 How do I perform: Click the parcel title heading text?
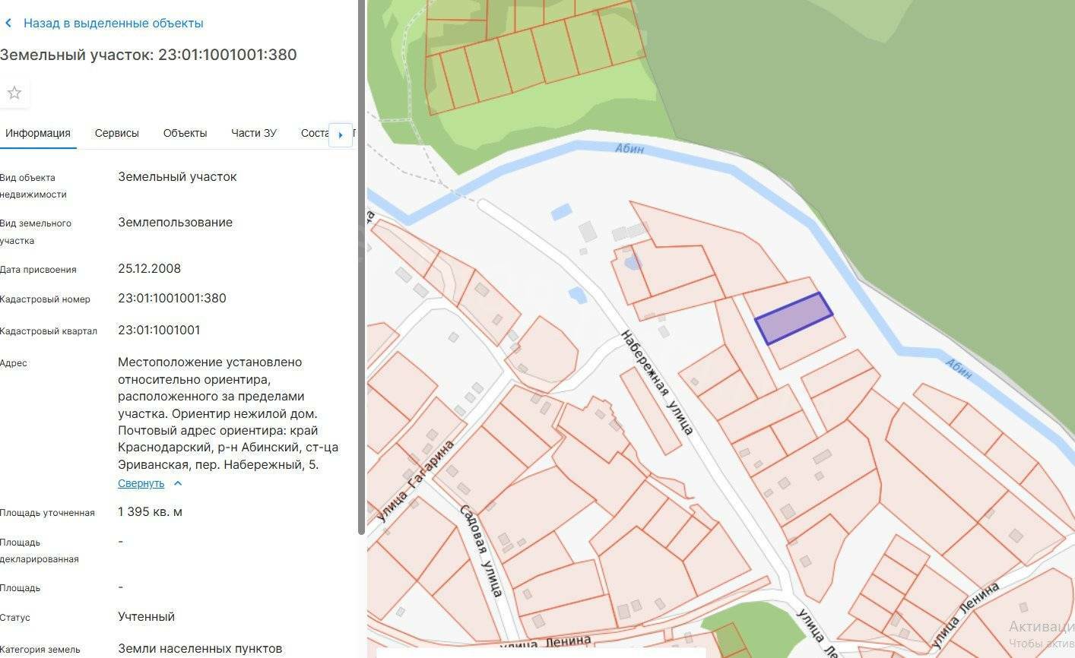148,55
